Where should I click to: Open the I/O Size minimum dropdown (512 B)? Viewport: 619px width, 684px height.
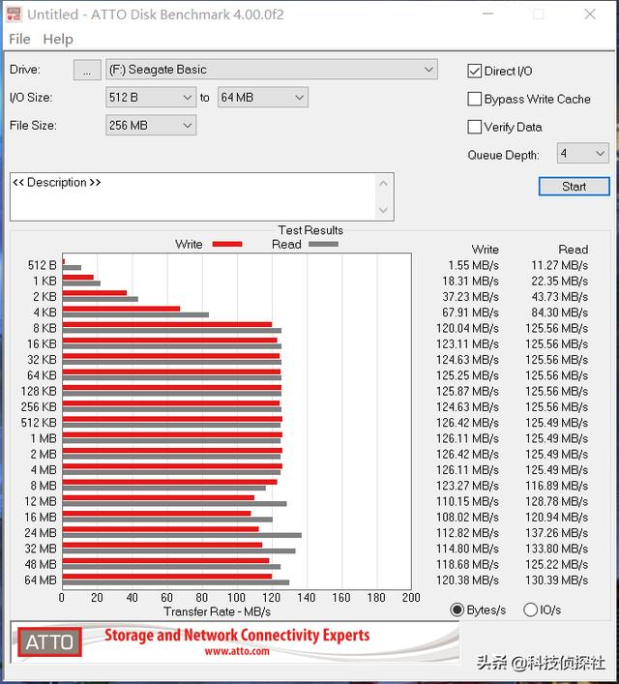coord(151,98)
